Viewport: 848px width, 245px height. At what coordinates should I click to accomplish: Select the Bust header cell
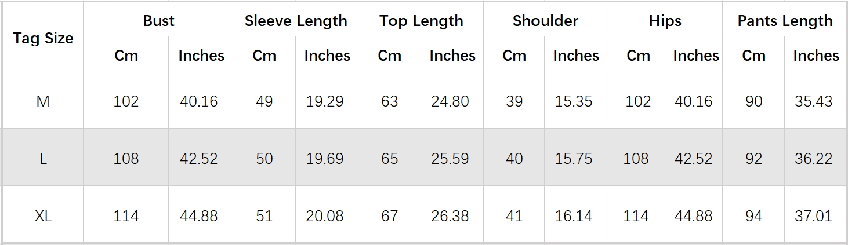click(158, 21)
